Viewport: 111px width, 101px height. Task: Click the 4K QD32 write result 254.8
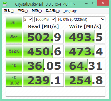[85, 80]
